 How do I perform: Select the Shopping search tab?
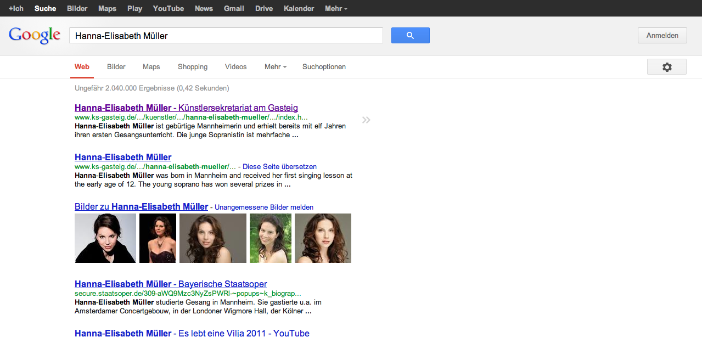point(193,67)
